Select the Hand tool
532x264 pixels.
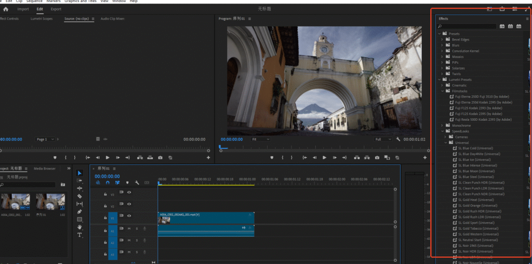pos(79,227)
